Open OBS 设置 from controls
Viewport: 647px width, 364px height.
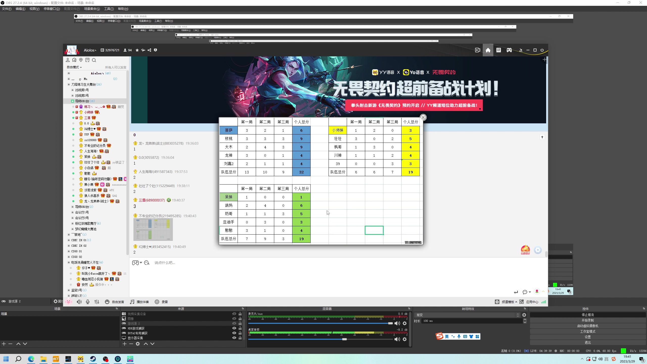pos(588,337)
